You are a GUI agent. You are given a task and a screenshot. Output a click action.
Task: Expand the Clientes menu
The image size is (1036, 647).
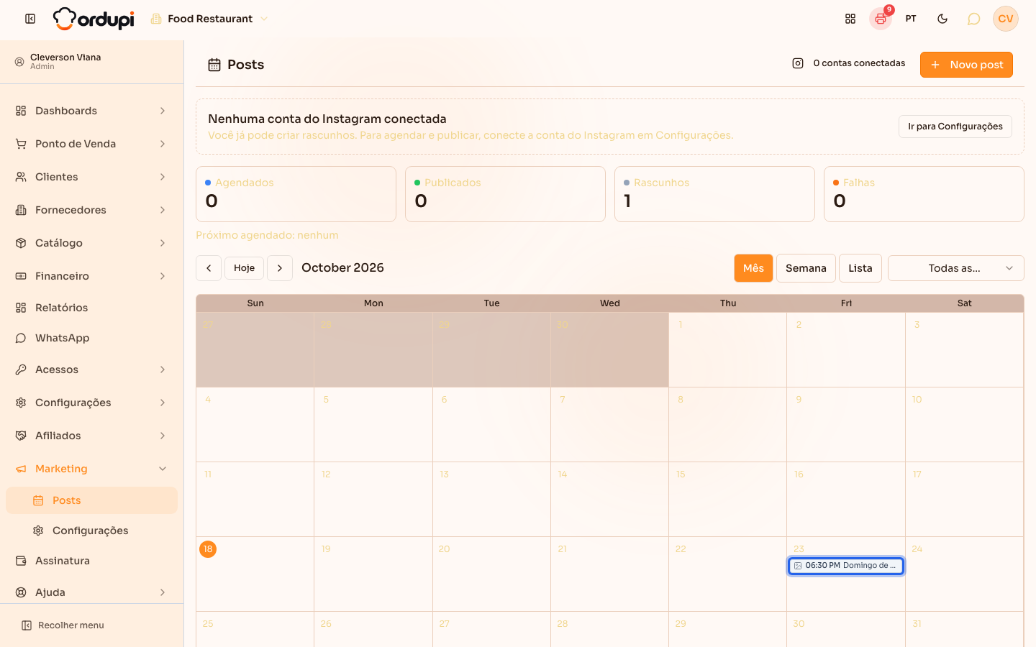pyautogui.click(x=91, y=177)
